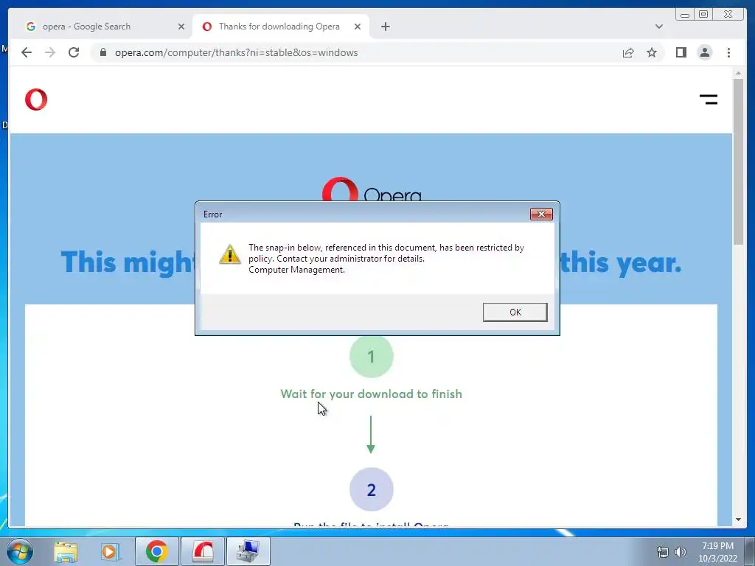Click 'Wait for your download to finish' text
This screenshot has width=755, height=566.
[x=372, y=394]
